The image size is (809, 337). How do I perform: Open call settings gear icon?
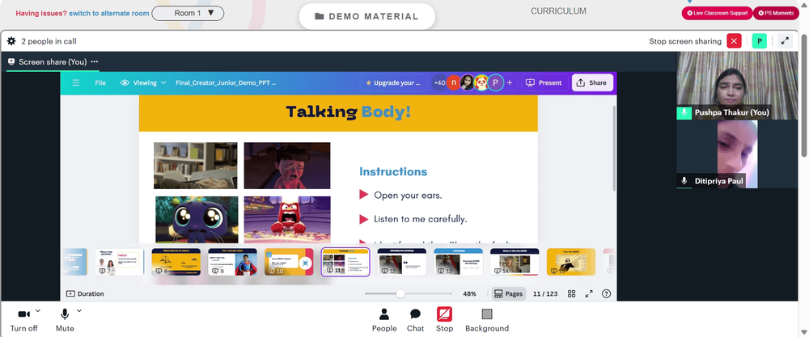click(x=11, y=41)
